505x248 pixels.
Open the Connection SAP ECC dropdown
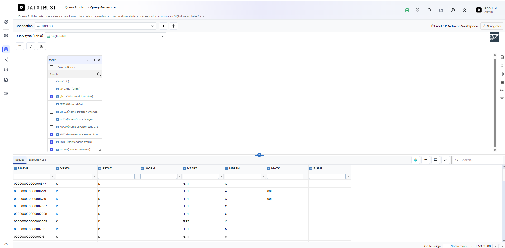(x=96, y=26)
